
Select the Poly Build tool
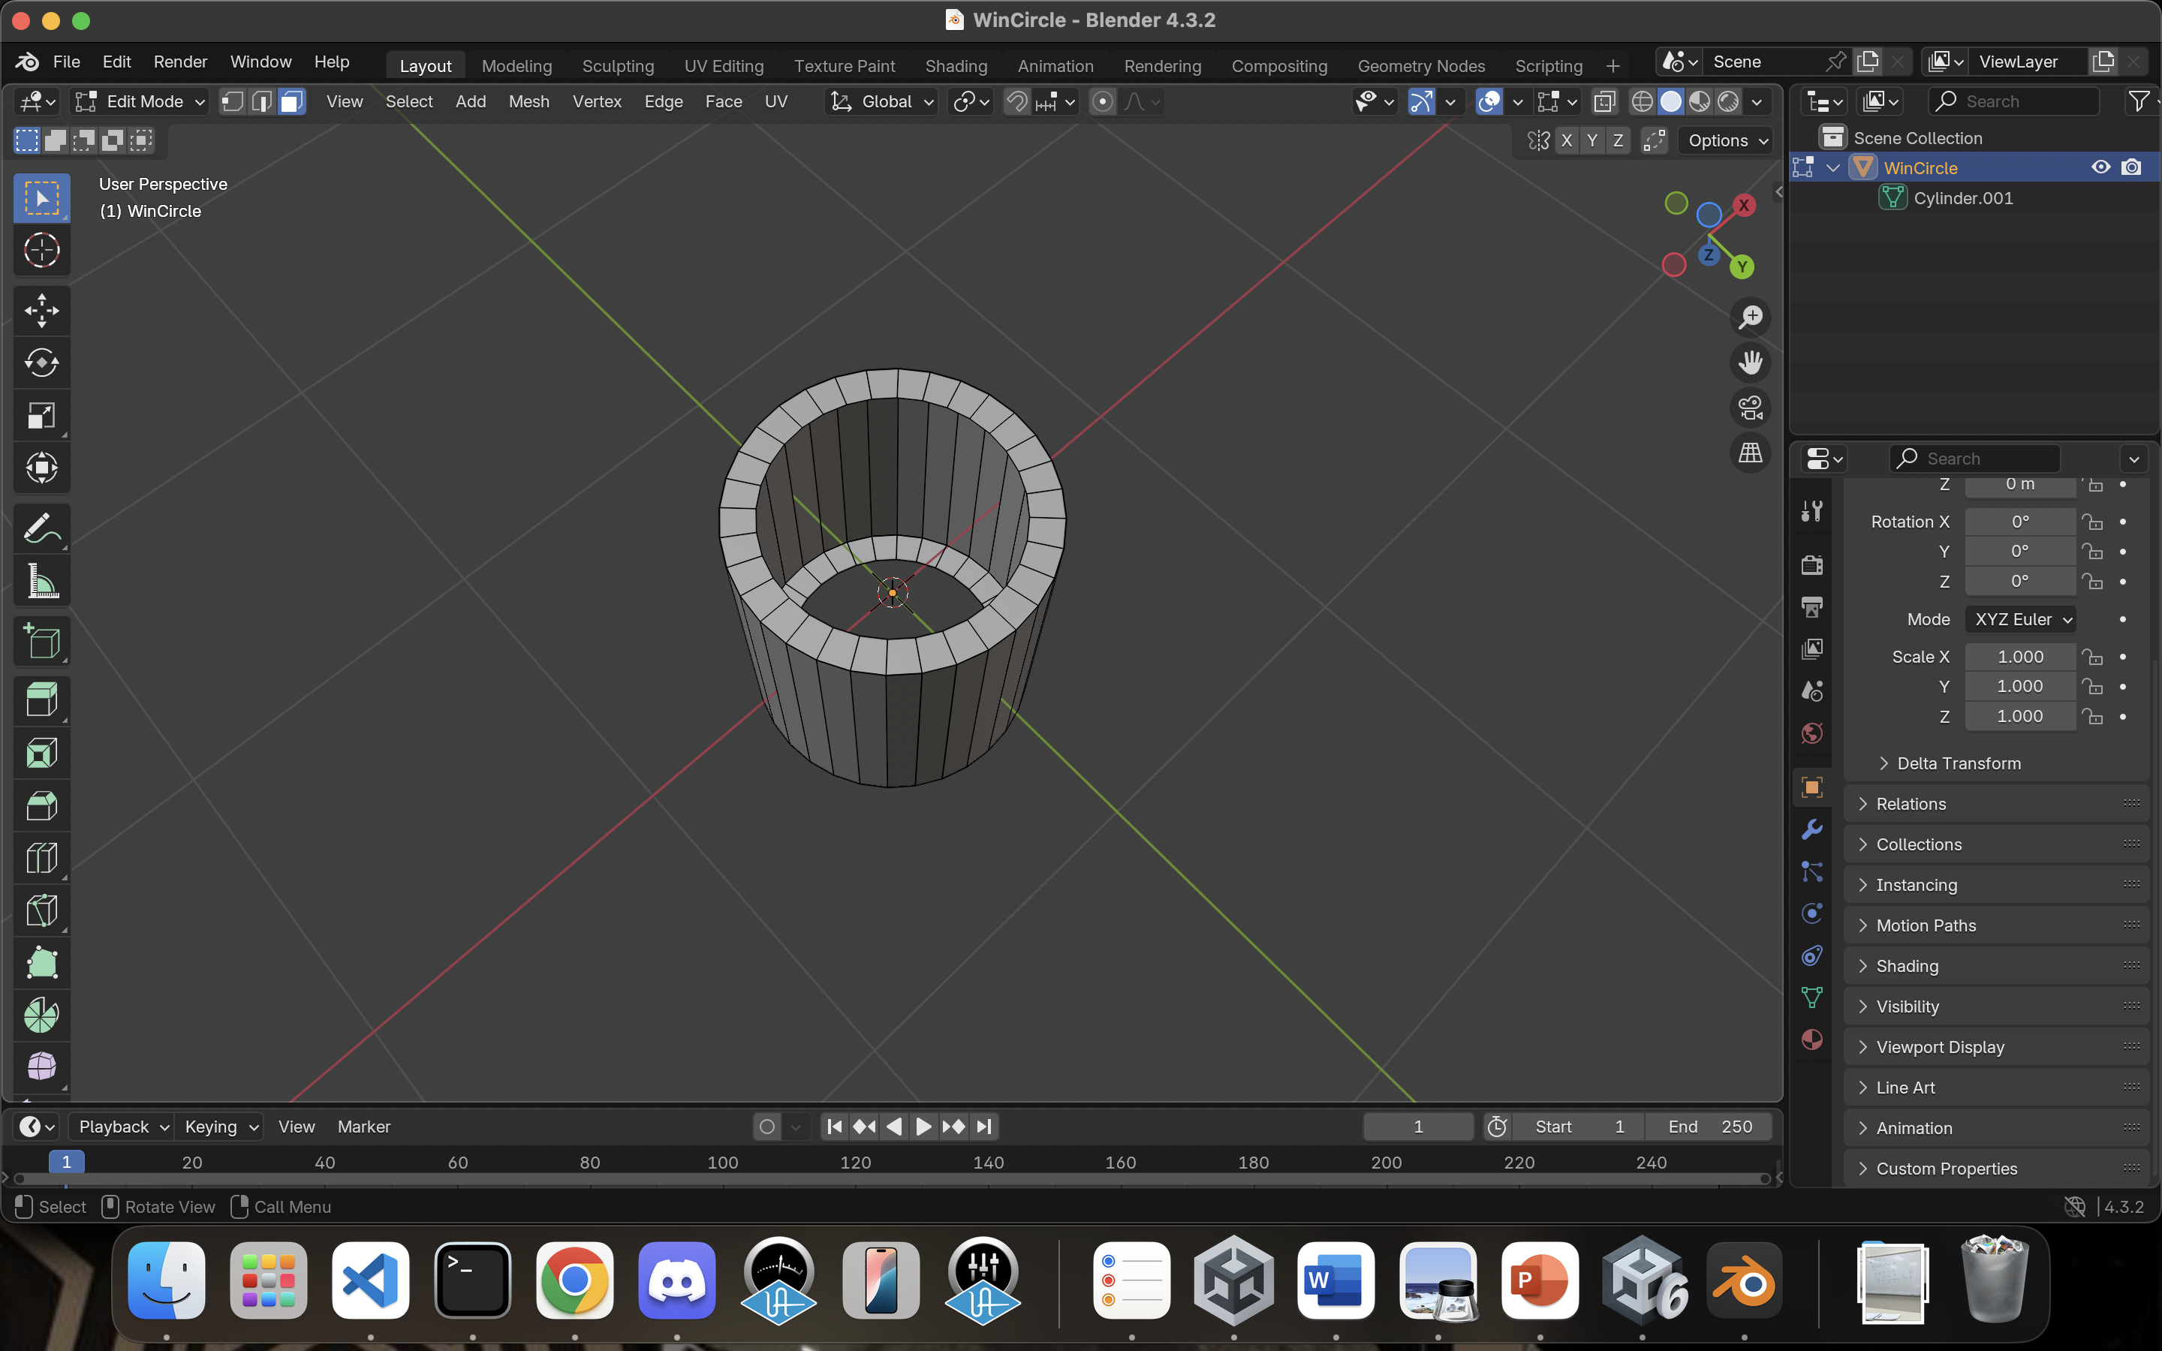(41, 962)
